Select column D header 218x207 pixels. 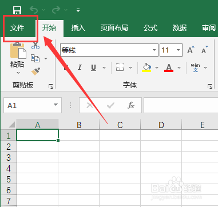pos(161,125)
